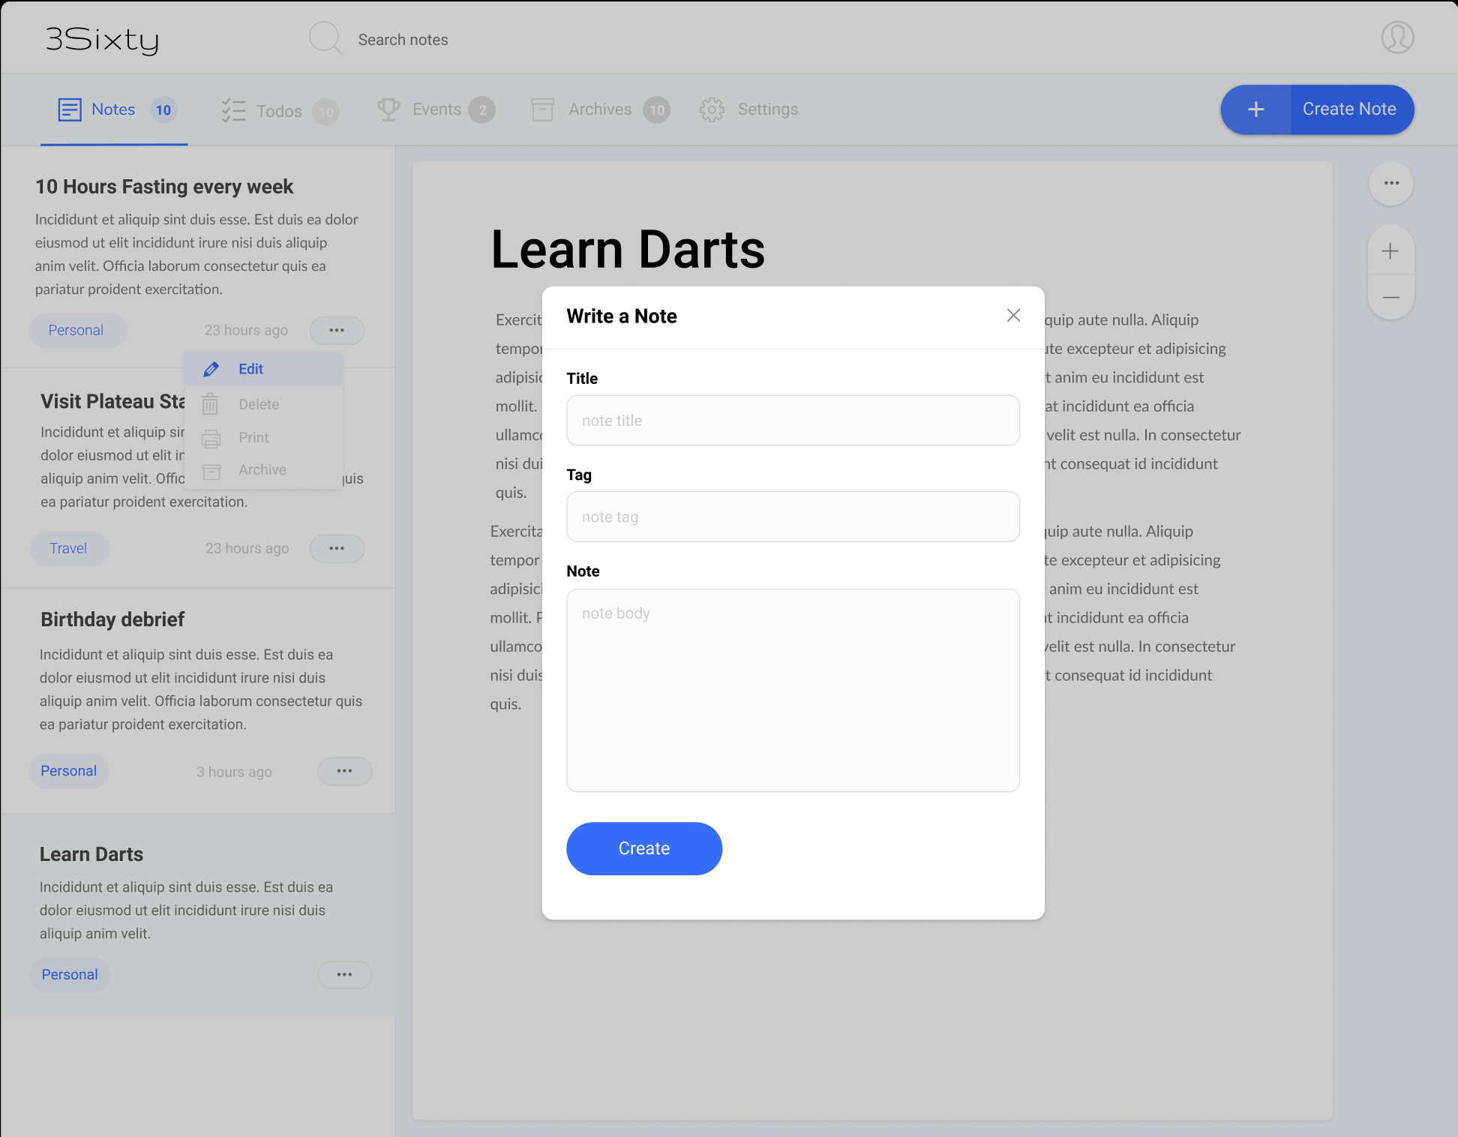Click the zoom in plus icon

pyautogui.click(x=1390, y=251)
